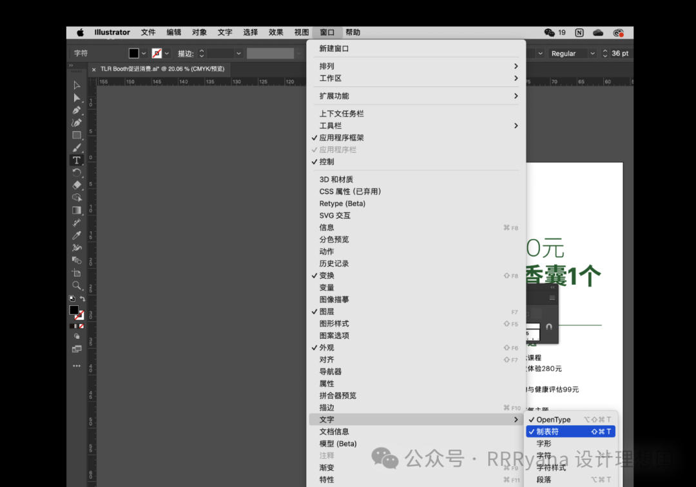Open the 导航器 panel

(416, 372)
